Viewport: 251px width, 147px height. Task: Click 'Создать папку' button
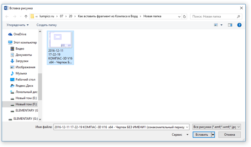[x=46, y=25]
